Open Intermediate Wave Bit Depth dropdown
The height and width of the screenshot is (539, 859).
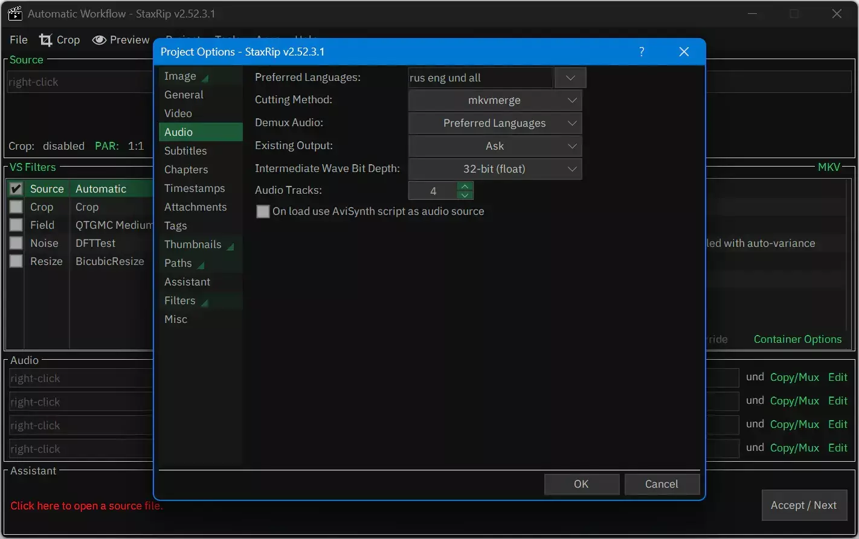tap(495, 169)
